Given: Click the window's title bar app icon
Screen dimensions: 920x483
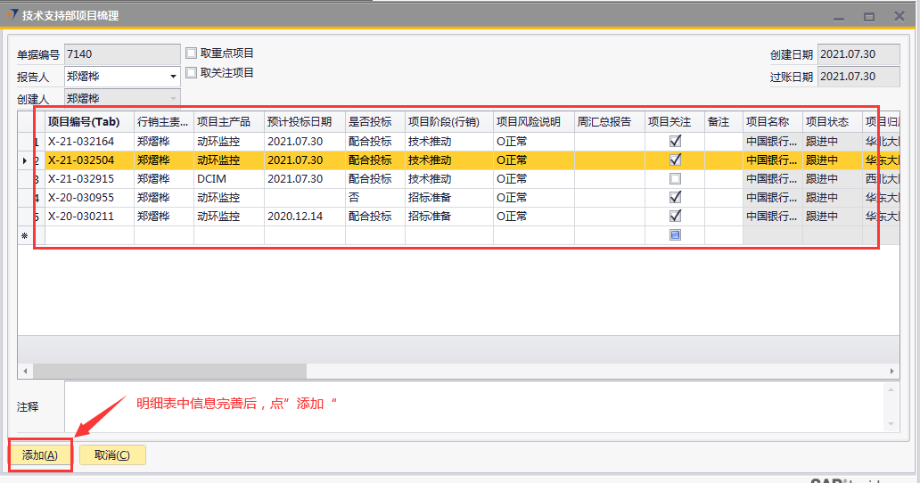Looking at the screenshot, I should tap(11, 15).
